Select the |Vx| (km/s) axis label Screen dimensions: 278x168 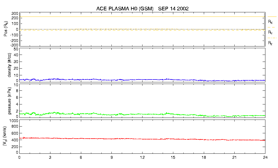pyautogui.click(x=10, y=136)
